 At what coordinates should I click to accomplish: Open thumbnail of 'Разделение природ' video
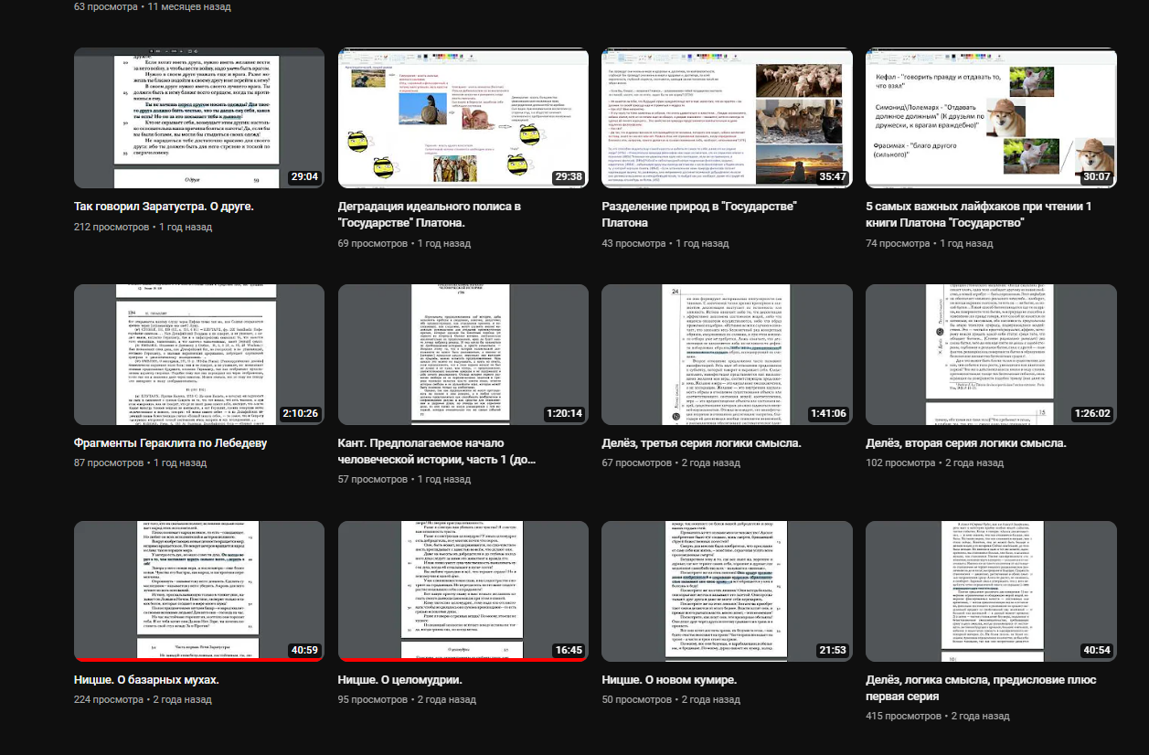pyautogui.click(x=727, y=117)
